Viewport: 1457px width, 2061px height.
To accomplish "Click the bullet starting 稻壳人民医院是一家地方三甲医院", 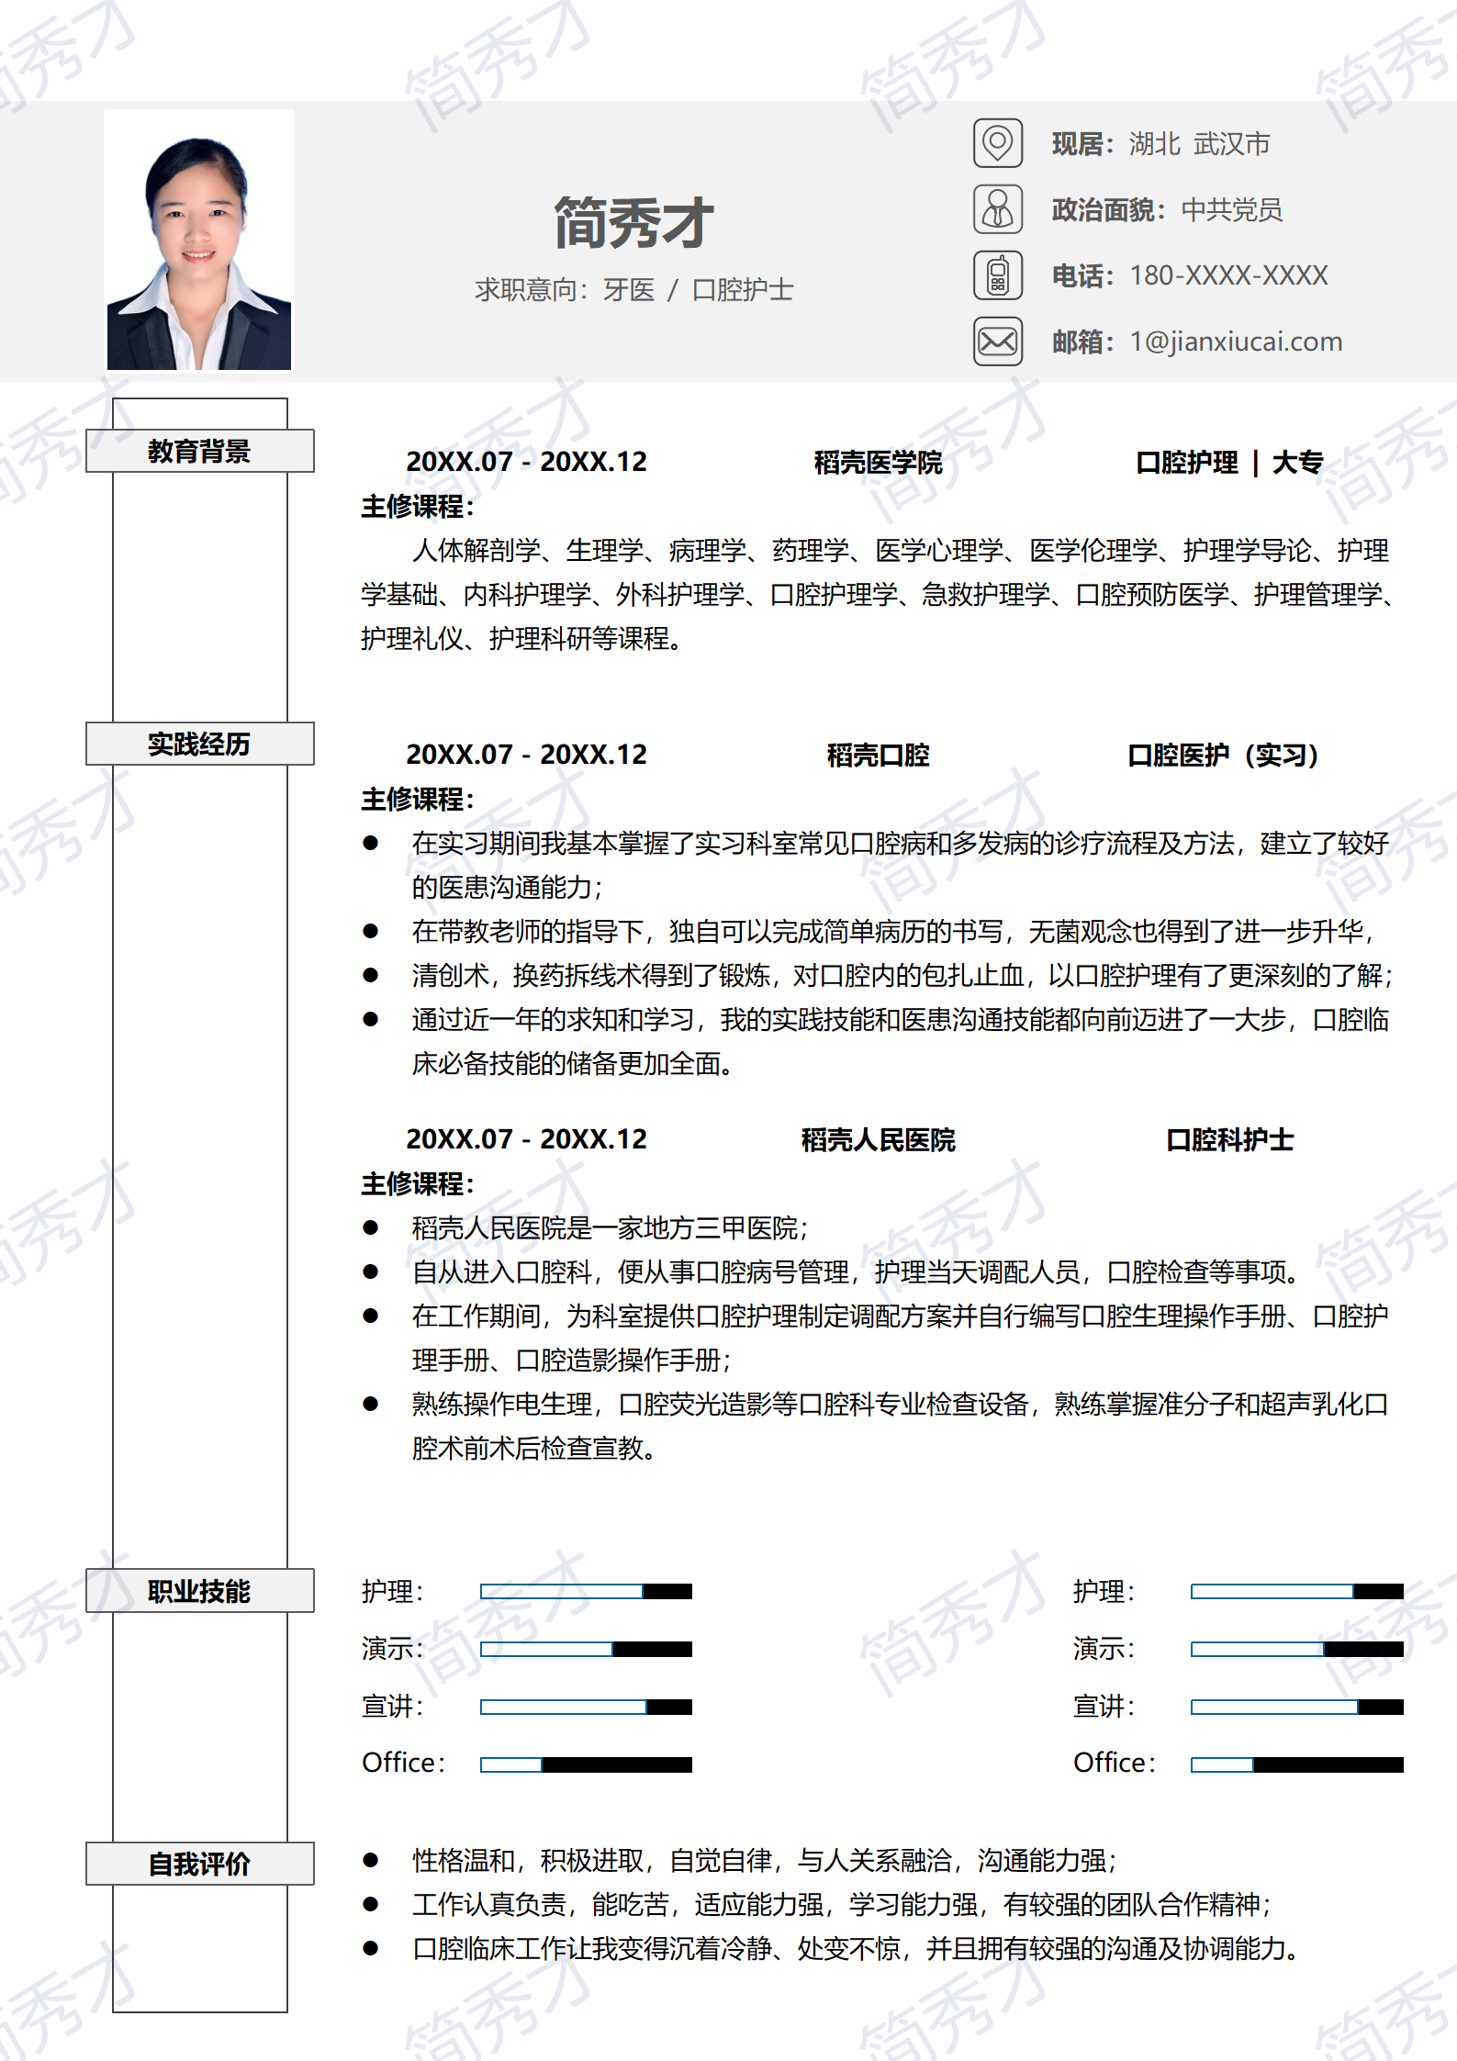I will 610,1228.
